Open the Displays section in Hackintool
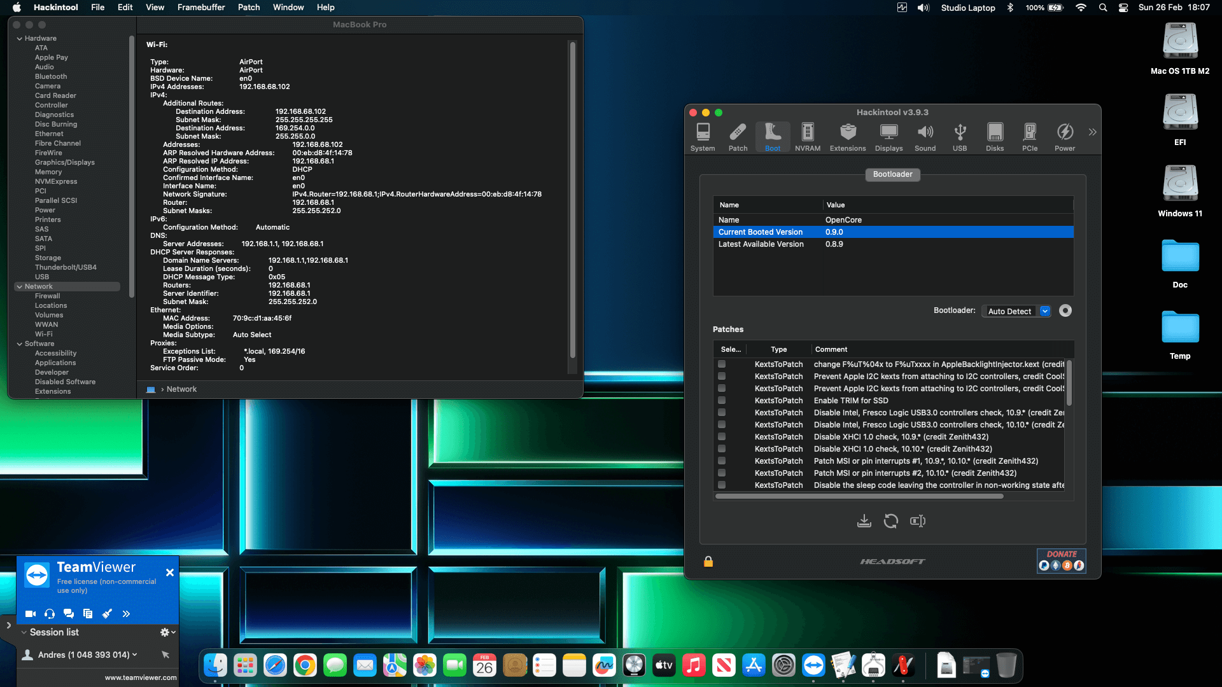 click(x=888, y=137)
